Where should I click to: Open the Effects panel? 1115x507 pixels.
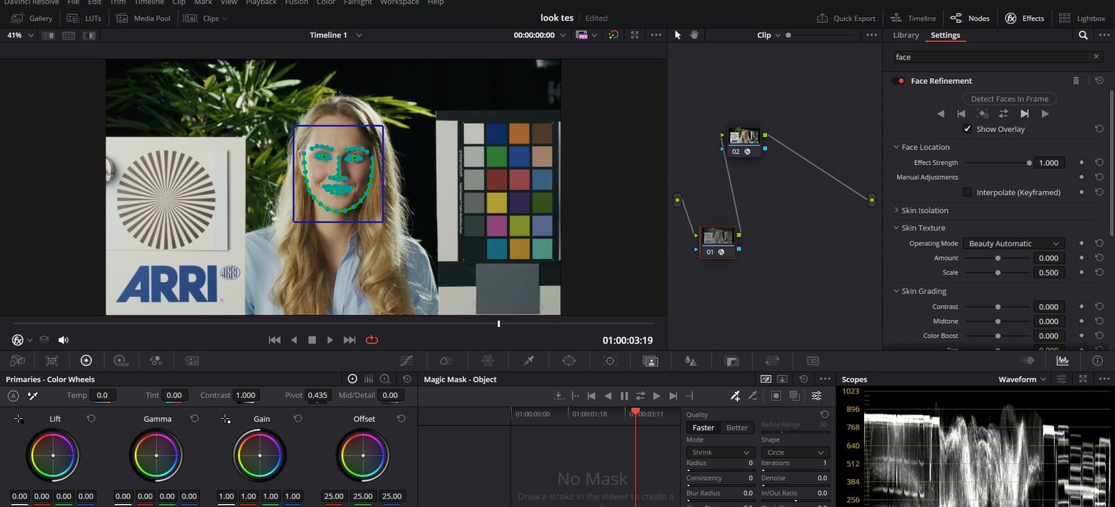pos(1024,18)
